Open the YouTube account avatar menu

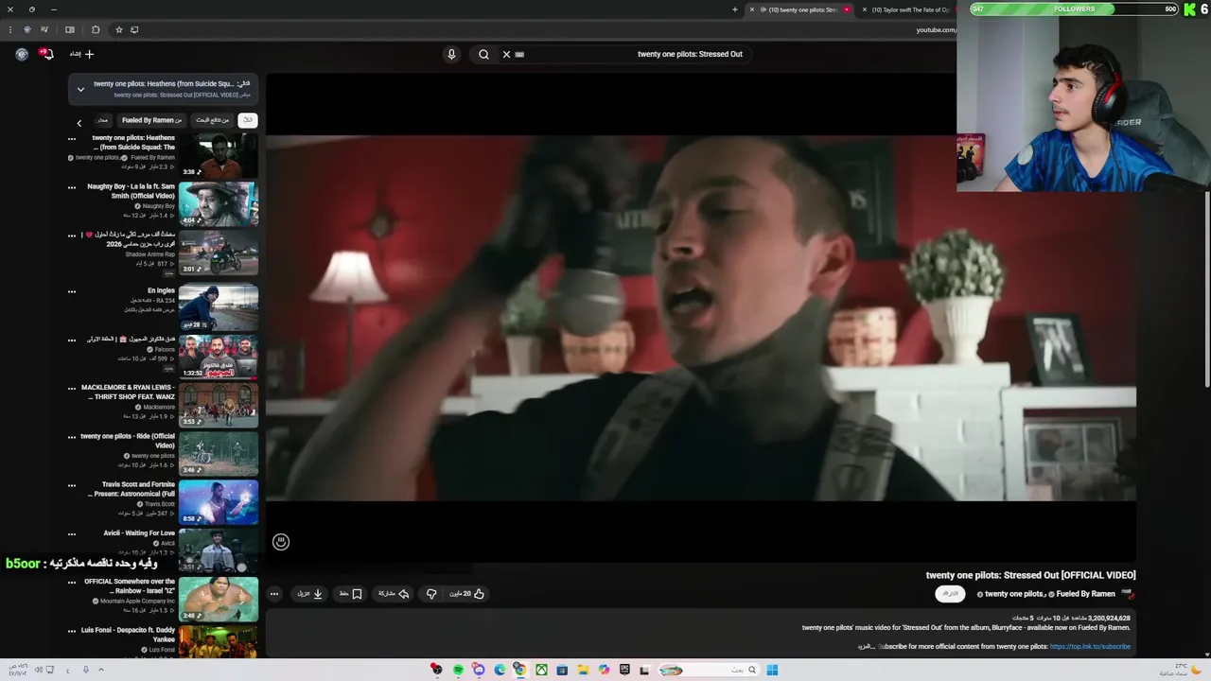(x=22, y=54)
